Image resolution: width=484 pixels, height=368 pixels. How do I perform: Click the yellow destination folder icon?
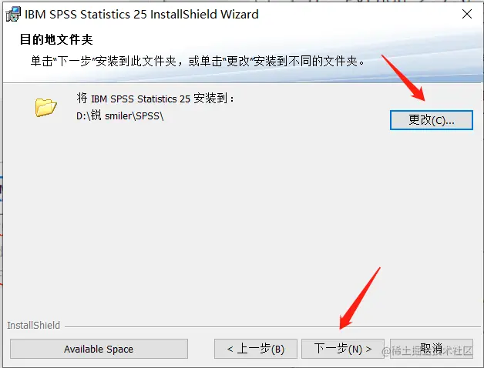(x=45, y=107)
